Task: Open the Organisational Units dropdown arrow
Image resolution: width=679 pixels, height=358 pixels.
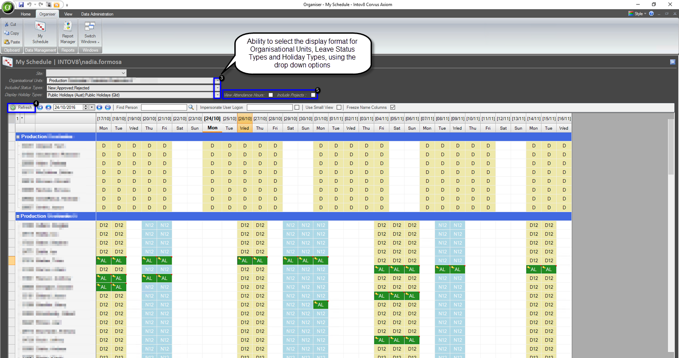Action: [217, 81]
